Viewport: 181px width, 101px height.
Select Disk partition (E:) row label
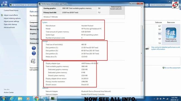point(52,54)
